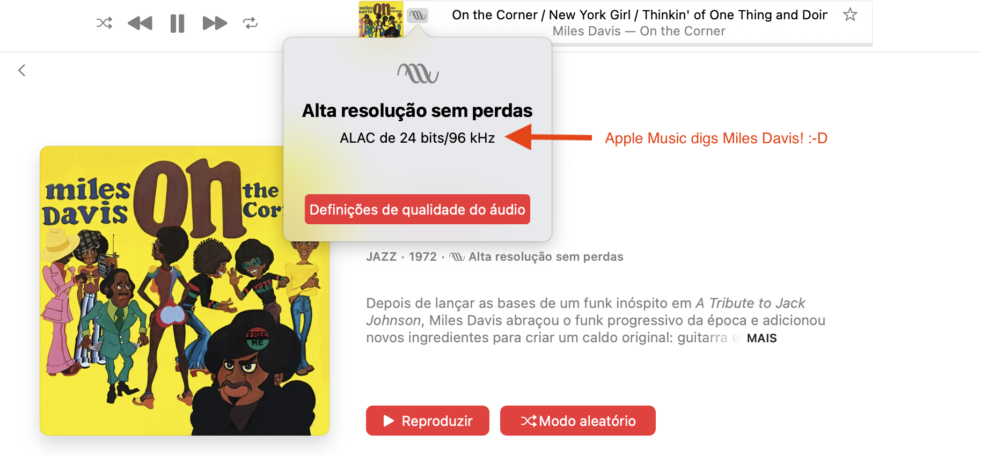Skip back to the previous track
Image resolution: width=981 pixels, height=456 pixels.
pyautogui.click(x=140, y=23)
